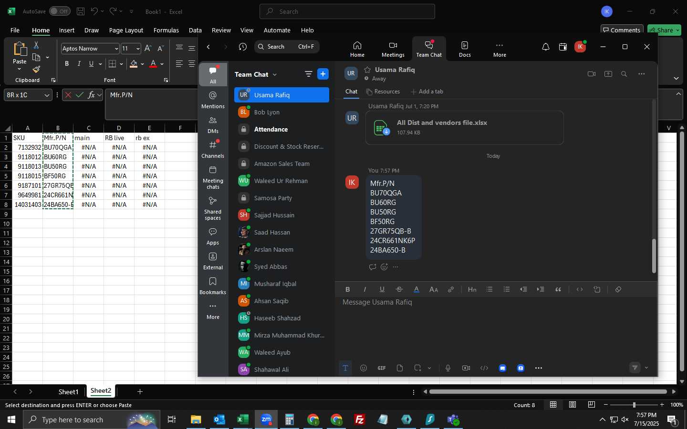Image resolution: width=687 pixels, height=429 pixels.
Task: Toggle bulleted list in Zoom composer
Action: [x=489, y=289]
